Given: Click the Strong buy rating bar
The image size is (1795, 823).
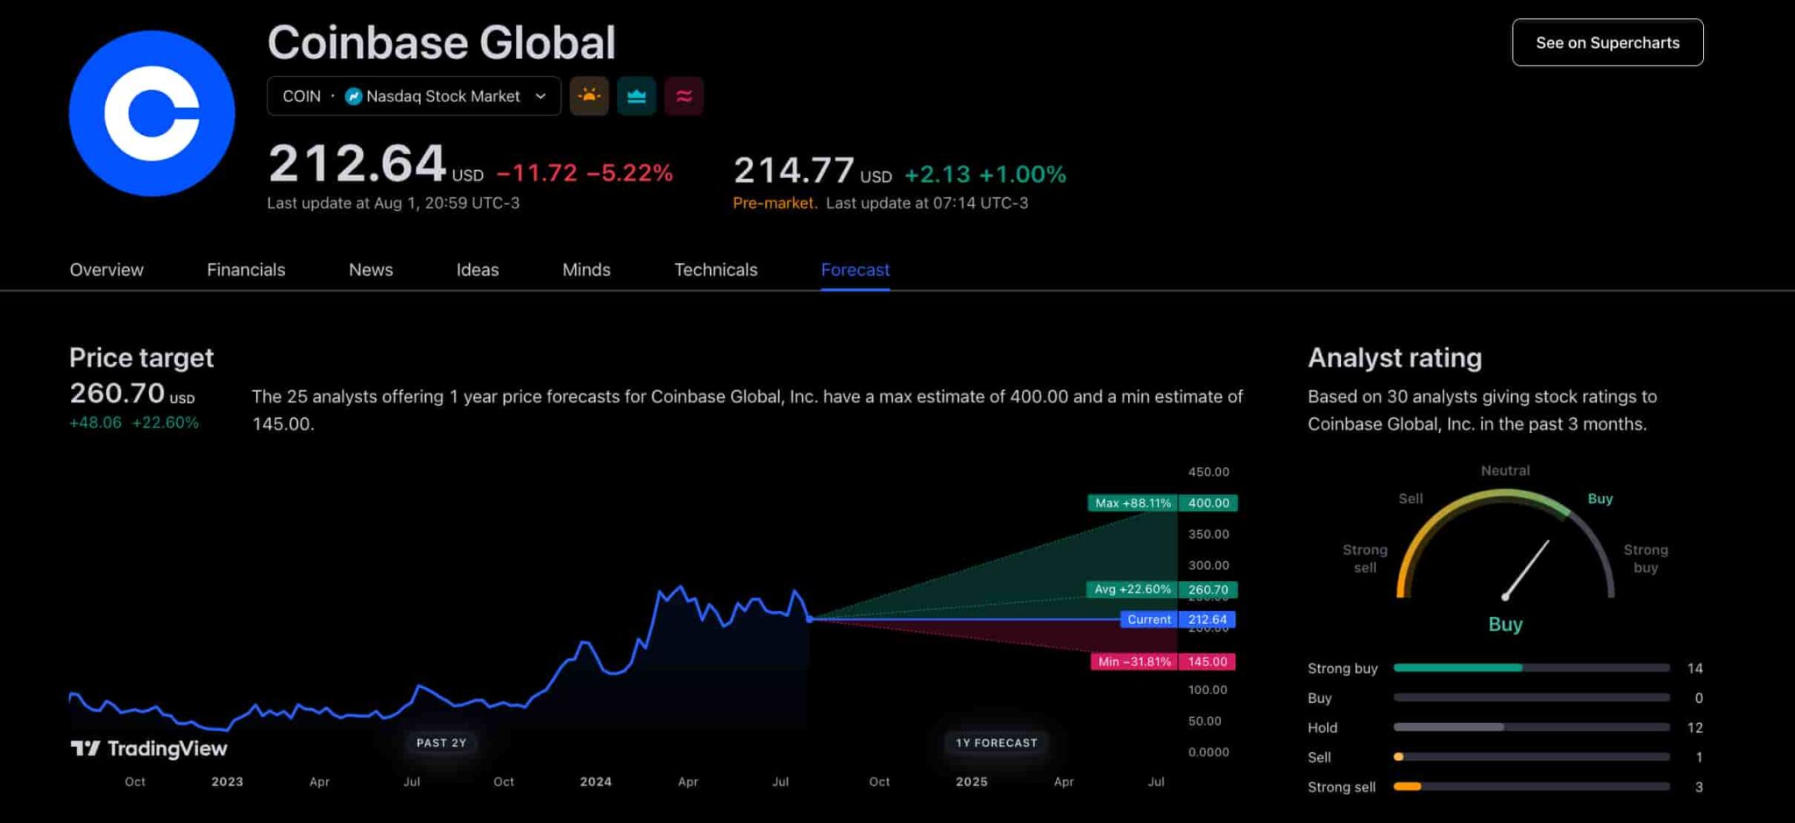Looking at the screenshot, I should coord(1530,668).
